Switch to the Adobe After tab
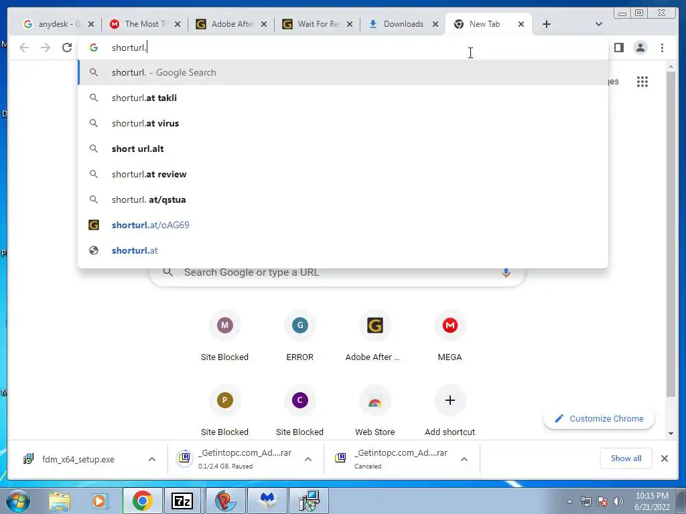 231,24
